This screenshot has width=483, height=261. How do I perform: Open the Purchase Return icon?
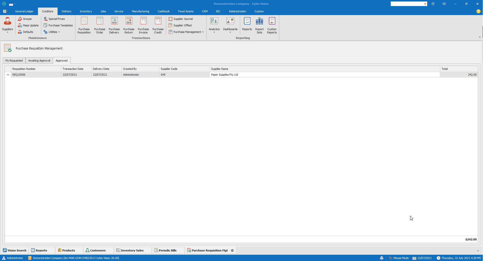coord(129,25)
